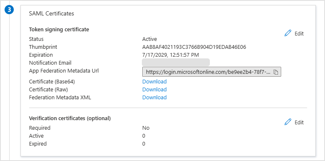
Task: Click the Notification Email label
Action: tap(50, 63)
